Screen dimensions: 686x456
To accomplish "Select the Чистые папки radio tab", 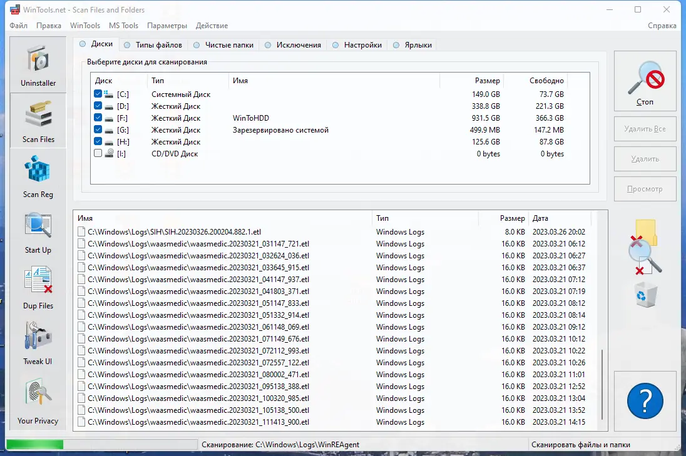I will 223,44.
